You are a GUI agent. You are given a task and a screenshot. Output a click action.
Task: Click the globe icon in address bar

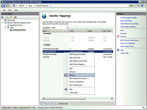point(14,6)
